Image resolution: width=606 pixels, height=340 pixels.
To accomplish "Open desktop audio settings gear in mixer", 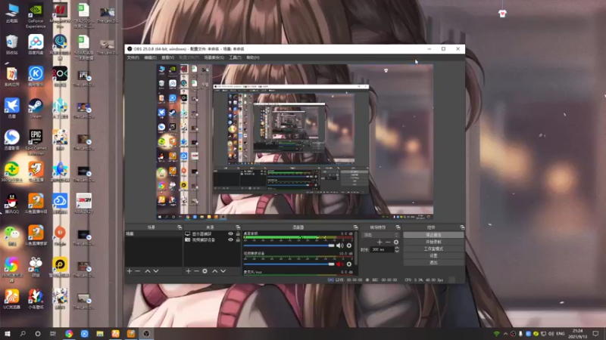I will coord(349,246).
